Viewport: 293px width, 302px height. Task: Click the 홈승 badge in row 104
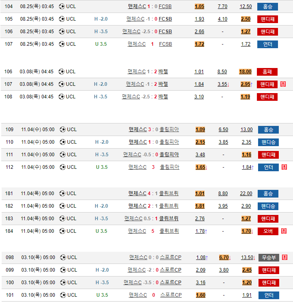267,6
